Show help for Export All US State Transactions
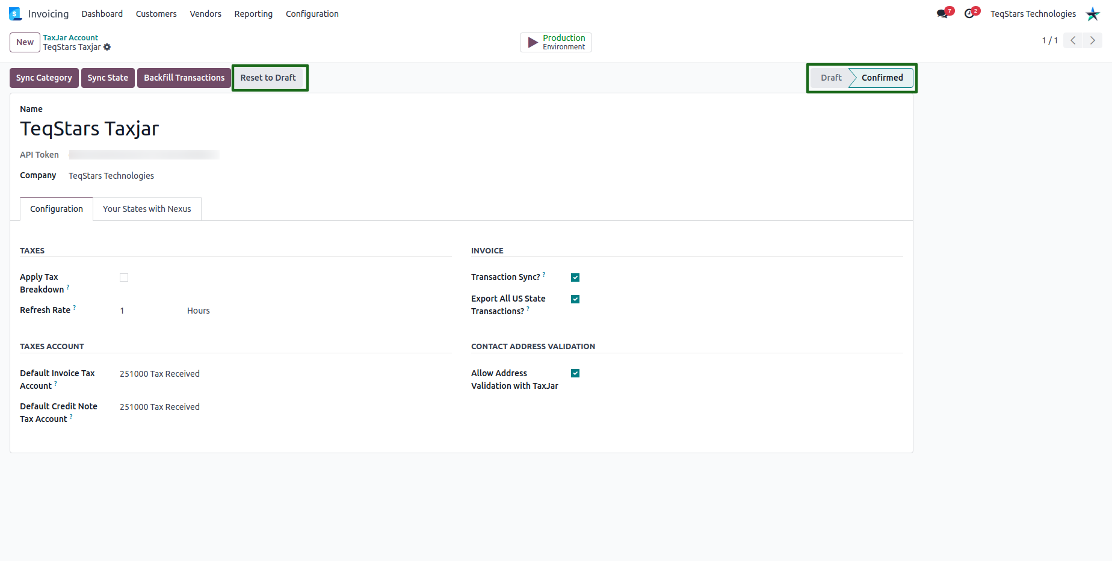Image resolution: width=1112 pixels, height=561 pixels. (528, 309)
